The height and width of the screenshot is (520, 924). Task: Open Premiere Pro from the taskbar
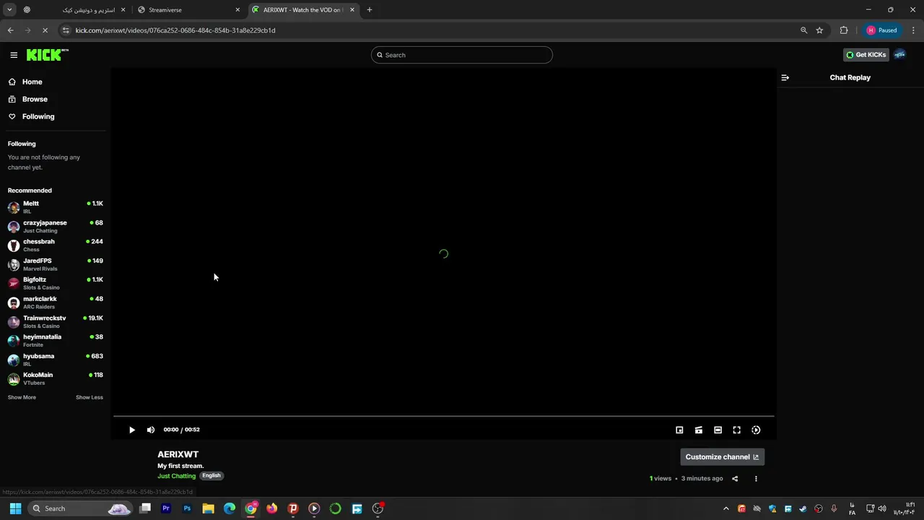166,508
